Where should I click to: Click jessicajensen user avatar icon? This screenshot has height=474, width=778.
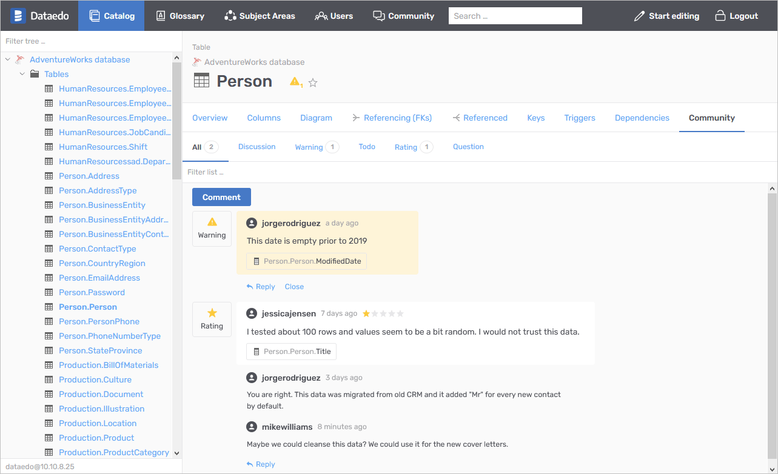pos(252,313)
